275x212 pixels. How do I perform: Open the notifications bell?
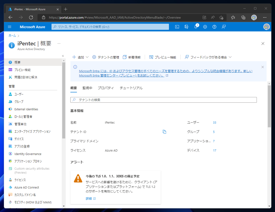tap(196, 27)
